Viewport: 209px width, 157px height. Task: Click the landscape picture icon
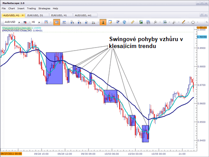(141, 22)
